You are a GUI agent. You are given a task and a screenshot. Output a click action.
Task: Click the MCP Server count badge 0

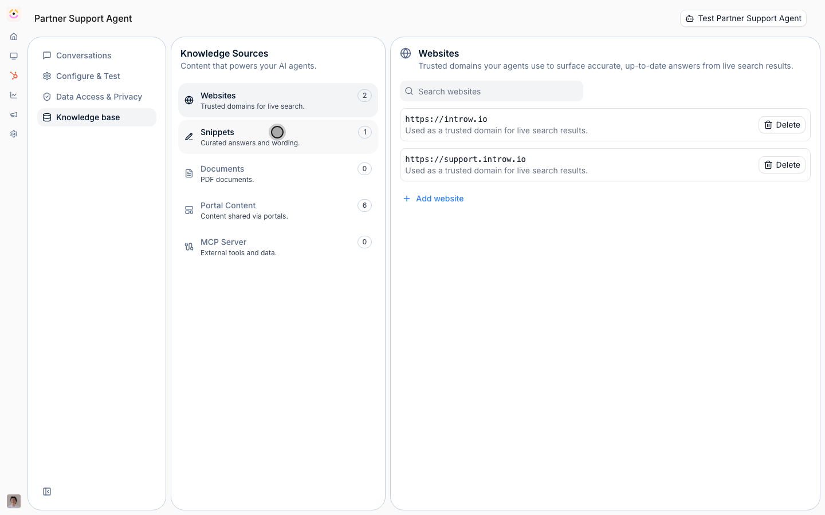[x=364, y=242]
